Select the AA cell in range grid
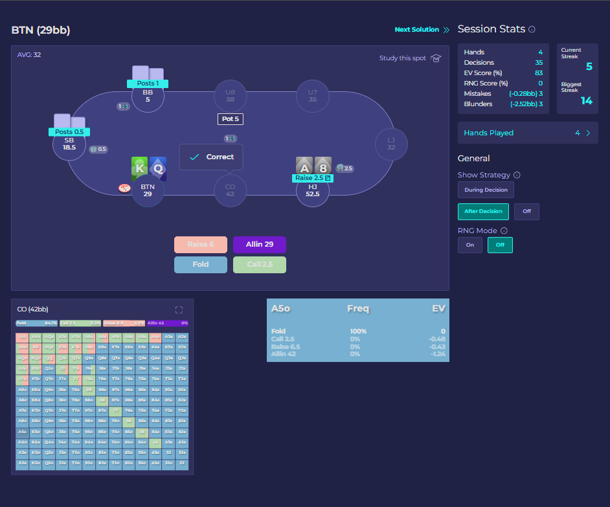Image resolution: width=610 pixels, height=507 pixels. (22, 337)
